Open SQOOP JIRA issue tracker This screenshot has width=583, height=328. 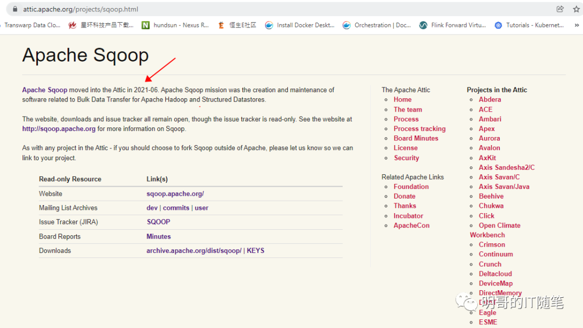[x=158, y=222]
